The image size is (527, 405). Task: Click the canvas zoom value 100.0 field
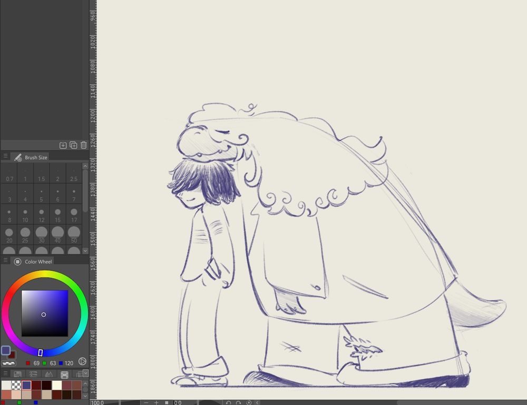(x=104, y=402)
